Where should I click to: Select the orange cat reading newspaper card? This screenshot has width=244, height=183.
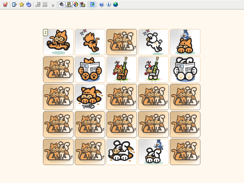click(90, 70)
